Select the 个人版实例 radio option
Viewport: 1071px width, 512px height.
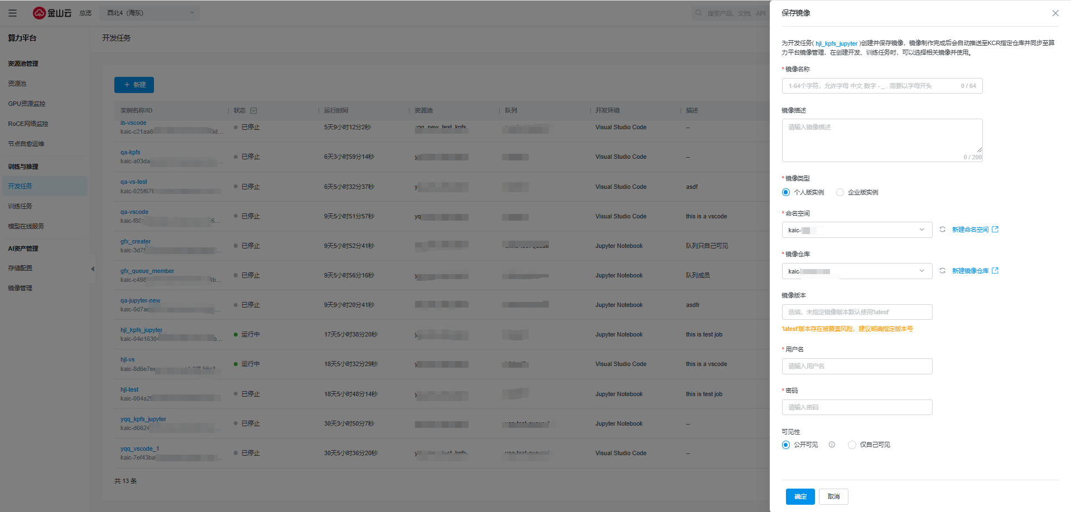(x=786, y=192)
